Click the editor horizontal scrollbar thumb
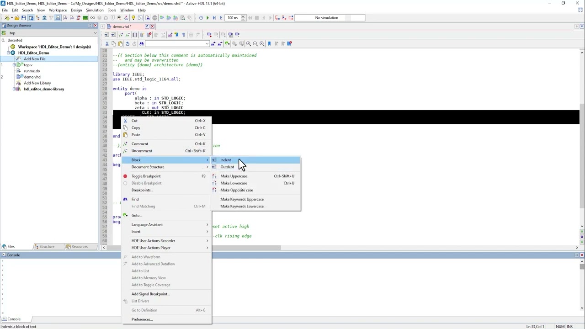 pos(195,248)
